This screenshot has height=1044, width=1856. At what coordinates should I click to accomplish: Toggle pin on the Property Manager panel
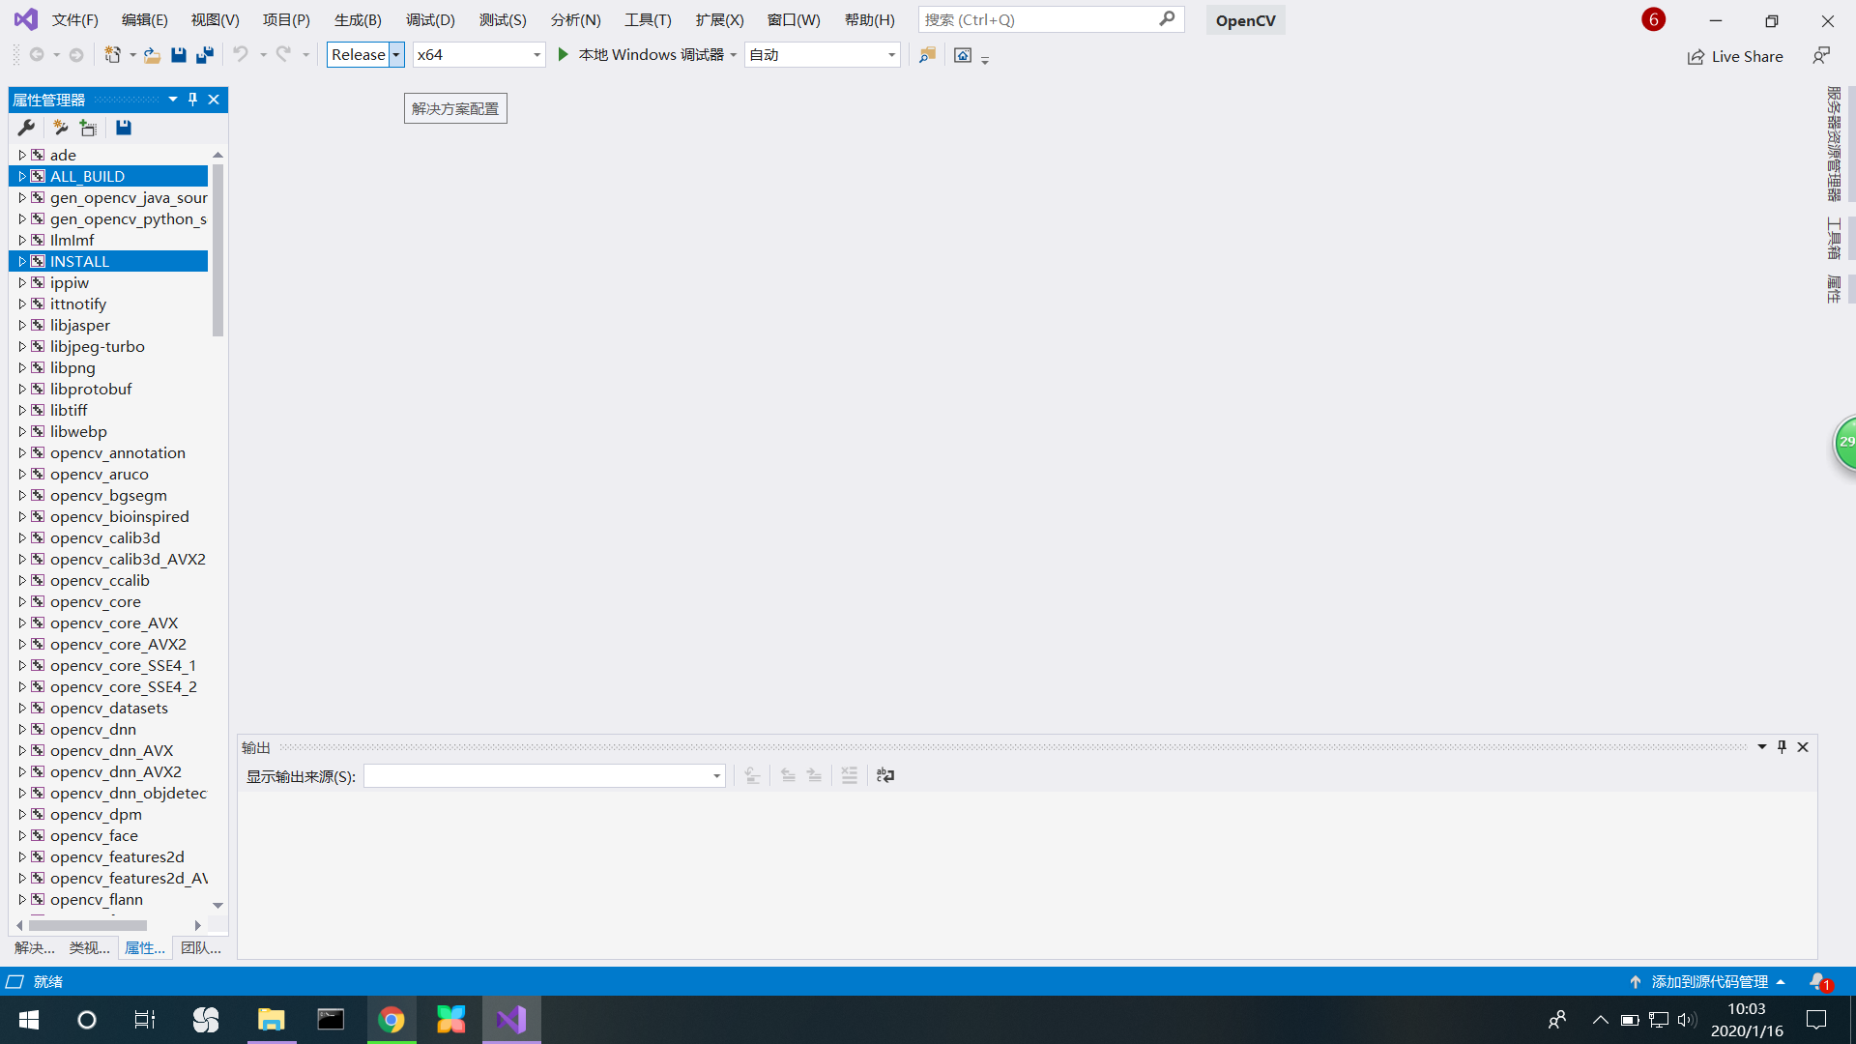point(193,100)
